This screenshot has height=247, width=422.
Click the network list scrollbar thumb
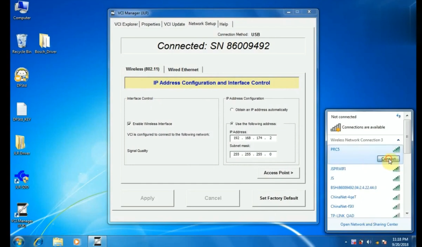407,136
